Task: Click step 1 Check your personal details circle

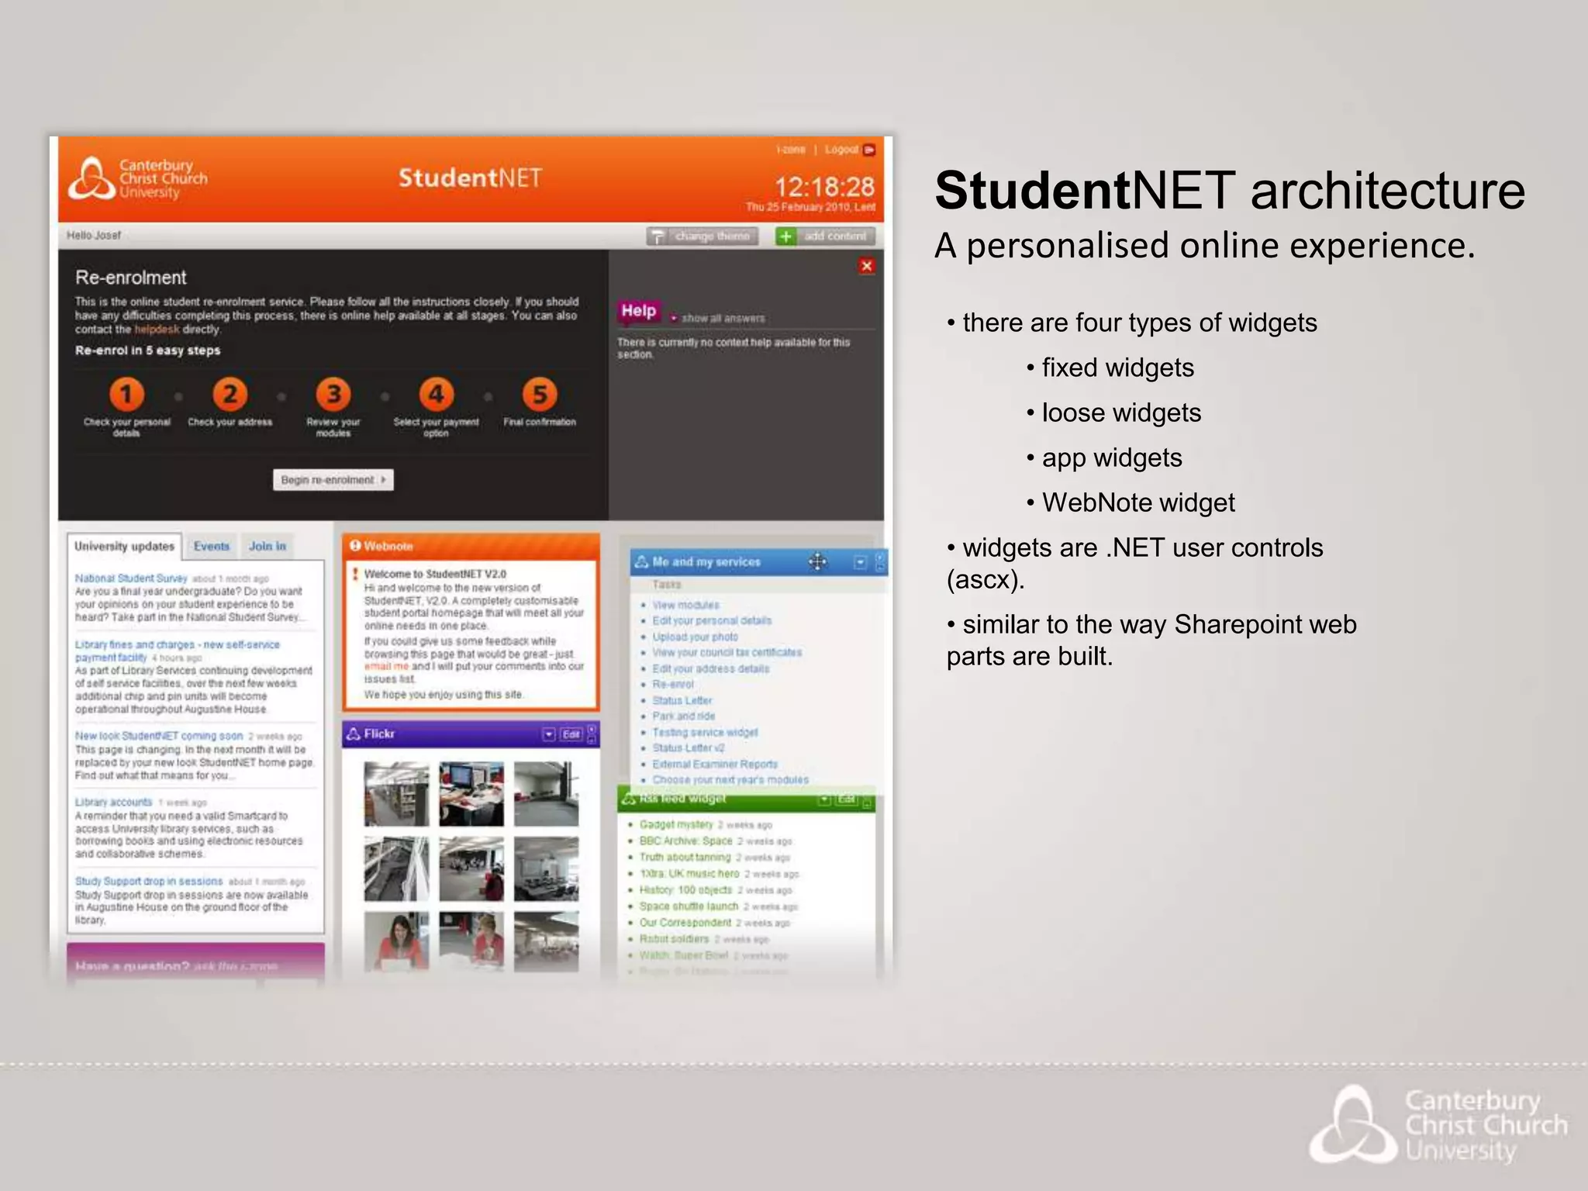Action: coord(126,395)
